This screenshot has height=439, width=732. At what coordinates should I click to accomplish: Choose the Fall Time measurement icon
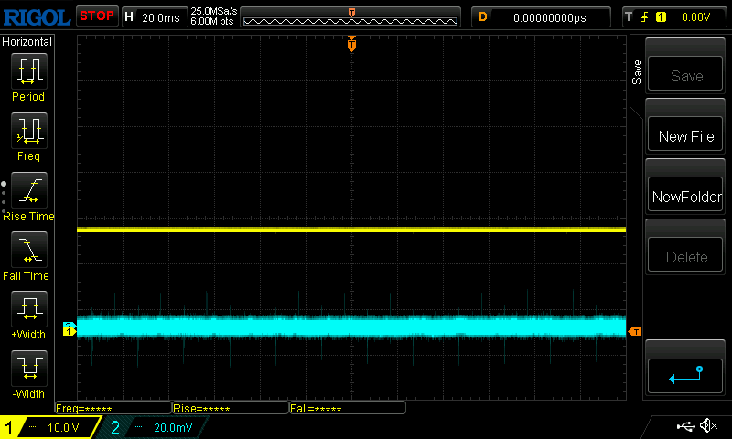pos(28,250)
